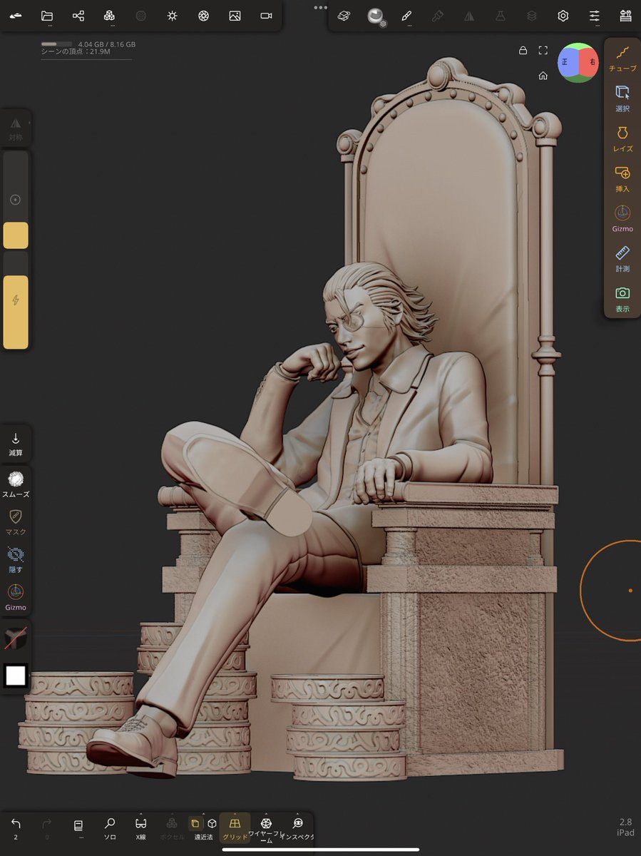The image size is (641, 856).
Task: Open the Layers stack menu
Action: coord(532,16)
